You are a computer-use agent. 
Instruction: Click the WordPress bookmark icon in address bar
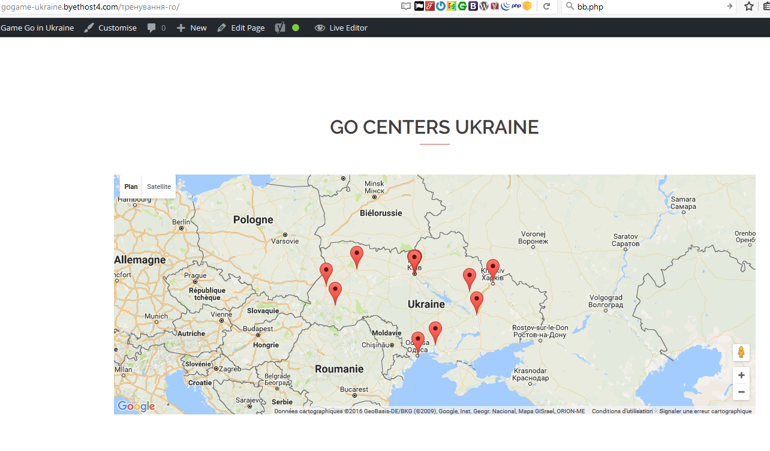tap(484, 6)
